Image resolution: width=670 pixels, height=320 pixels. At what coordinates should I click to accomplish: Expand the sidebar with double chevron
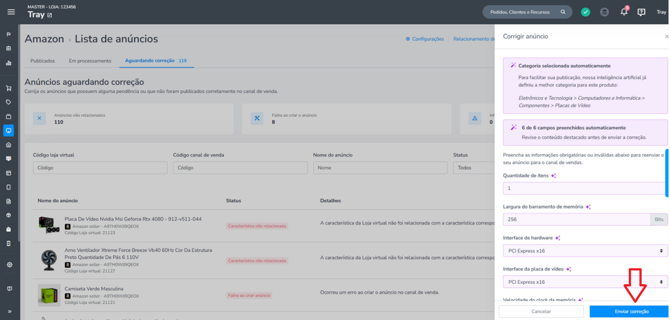(x=9, y=312)
